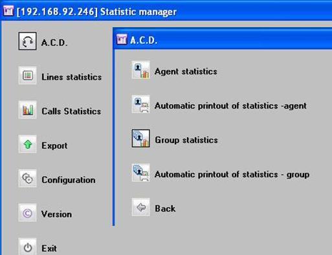Select the Group statistics icon
Viewport: 332px width, 255px height.
pos(141,139)
